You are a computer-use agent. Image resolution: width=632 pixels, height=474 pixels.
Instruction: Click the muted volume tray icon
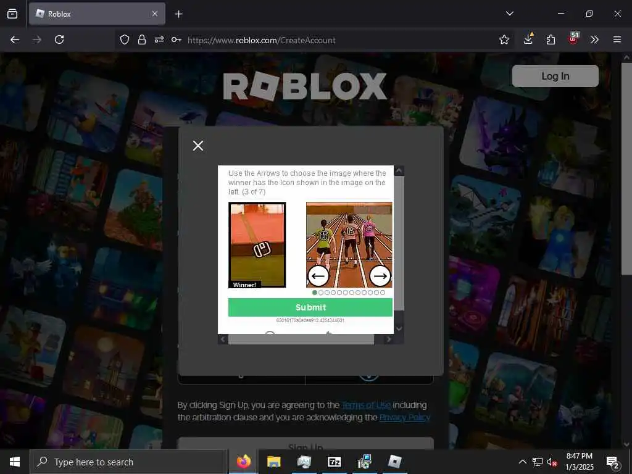point(552,462)
